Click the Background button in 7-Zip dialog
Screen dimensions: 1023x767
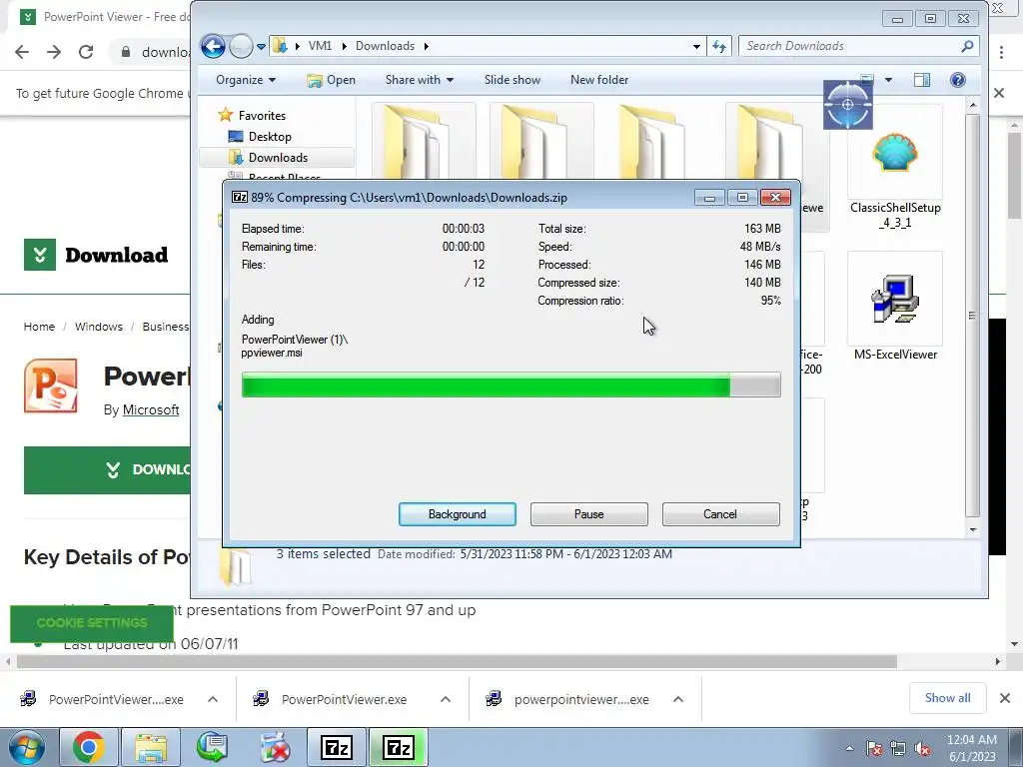(x=457, y=514)
